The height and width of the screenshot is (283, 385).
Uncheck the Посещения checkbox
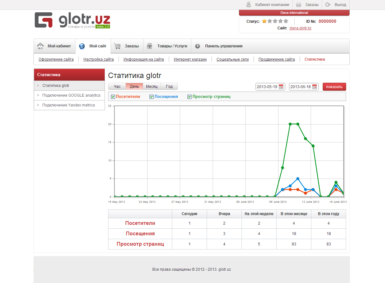pyautogui.click(x=151, y=96)
